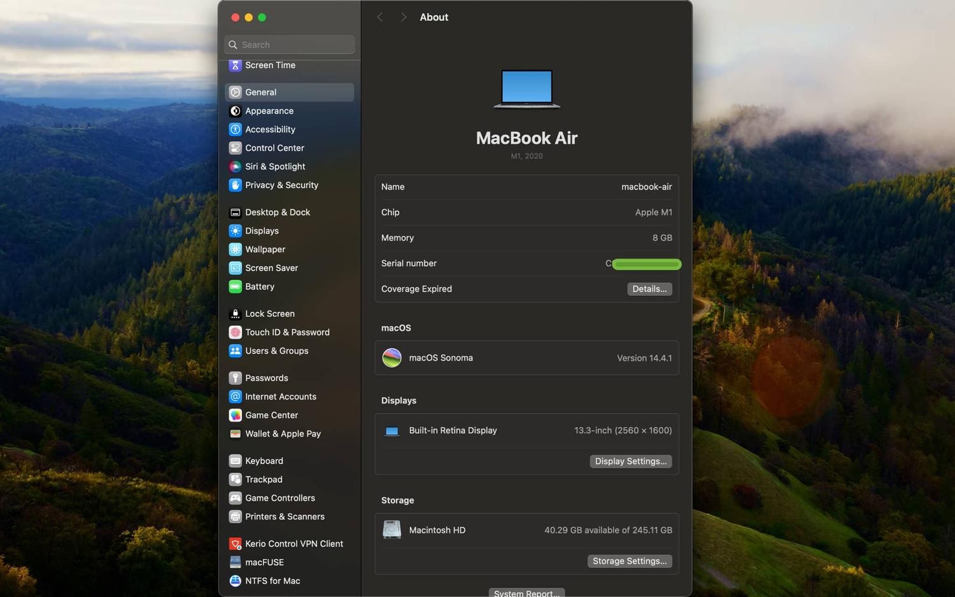Screen dimensions: 955x597
Task: Select the Passwords key icon
Action: 235,378
